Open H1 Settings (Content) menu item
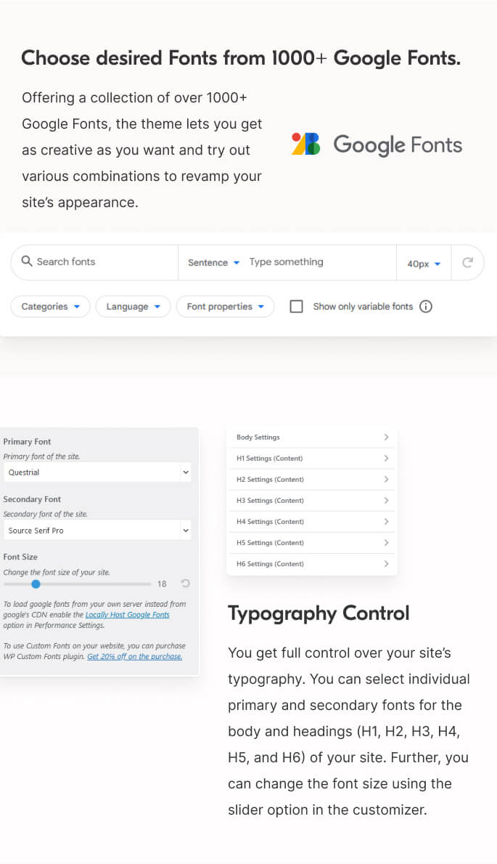This screenshot has width=497, height=864. click(x=270, y=459)
